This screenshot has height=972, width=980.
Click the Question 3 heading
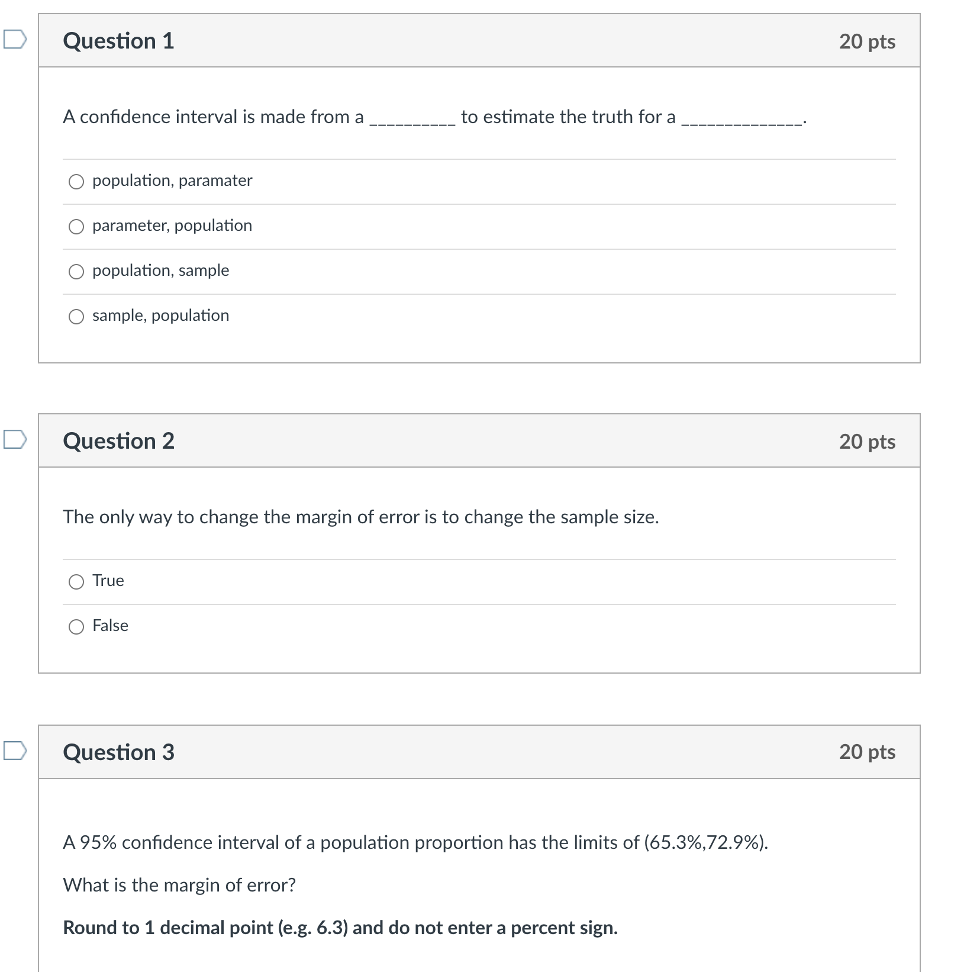tap(118, 752)
